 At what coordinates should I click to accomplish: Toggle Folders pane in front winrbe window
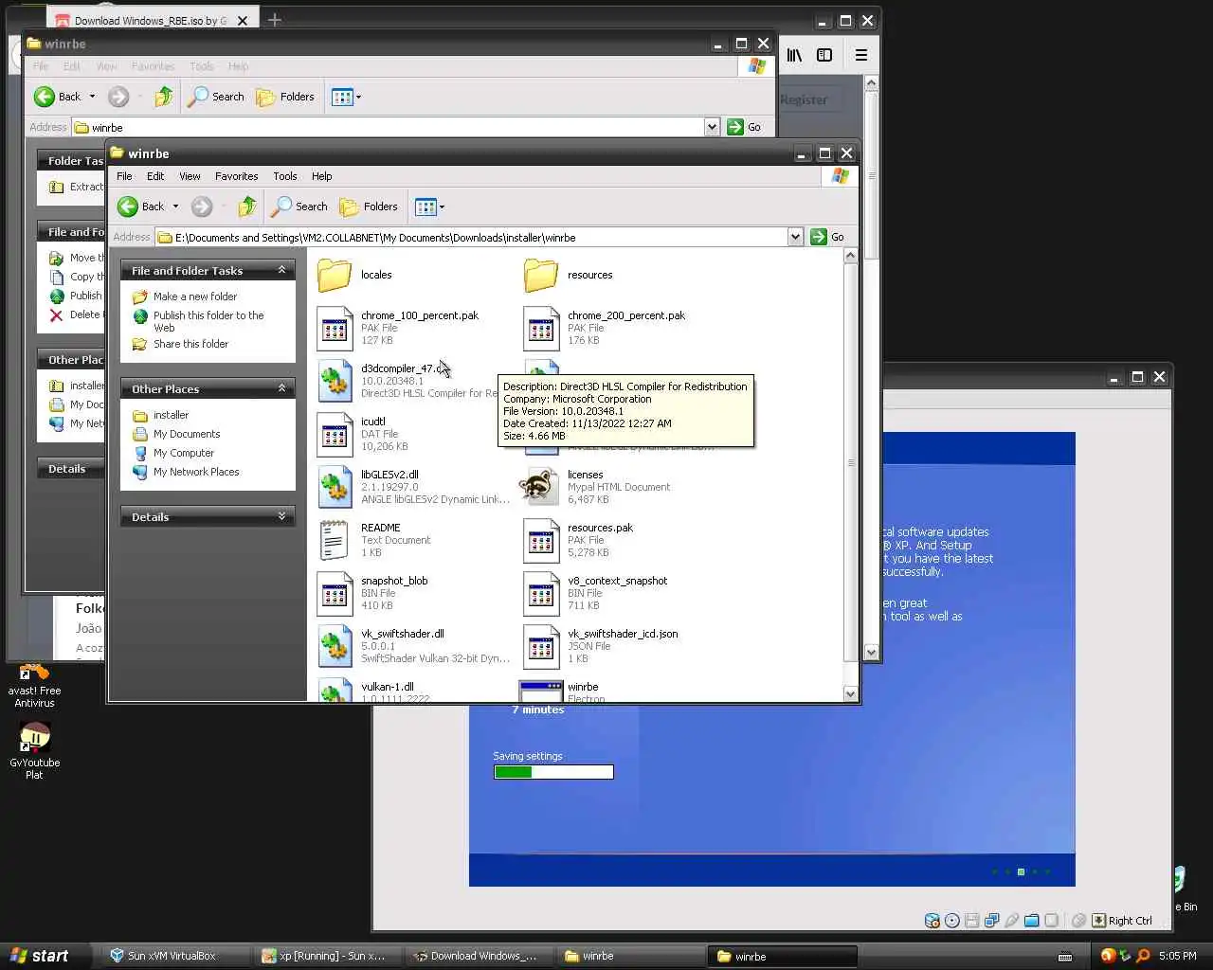369,207
